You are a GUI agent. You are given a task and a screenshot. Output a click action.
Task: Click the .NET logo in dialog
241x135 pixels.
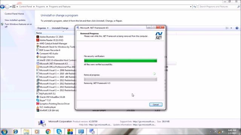click(159, 36)
